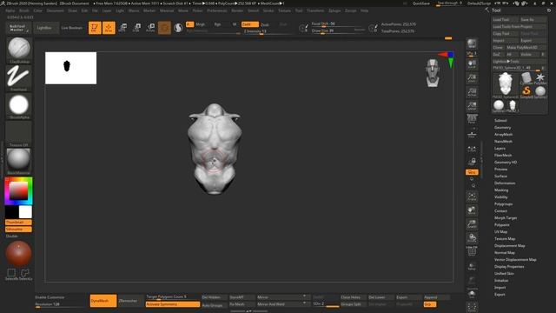Click the Scroll document icon
Screen dimensions: 556x313
(x=472, y=63)
